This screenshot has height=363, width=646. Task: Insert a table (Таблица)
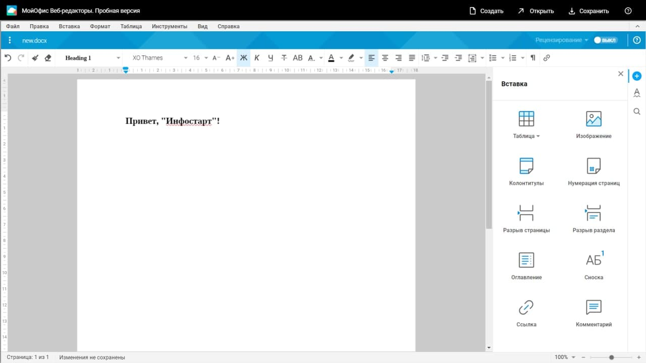pos(526,125)
